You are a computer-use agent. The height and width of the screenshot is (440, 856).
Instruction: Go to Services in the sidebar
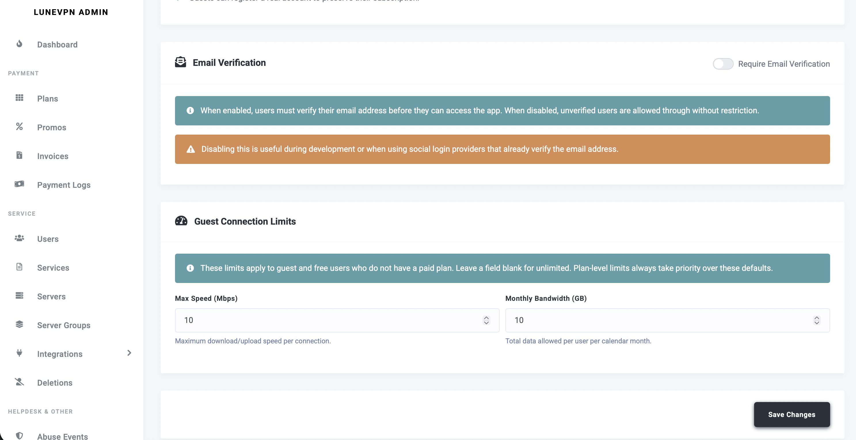[x=53, y=268]
